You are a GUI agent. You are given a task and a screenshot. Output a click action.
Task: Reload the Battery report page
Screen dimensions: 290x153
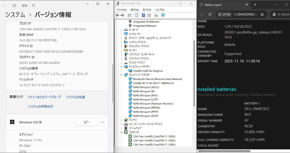point(210,15)
